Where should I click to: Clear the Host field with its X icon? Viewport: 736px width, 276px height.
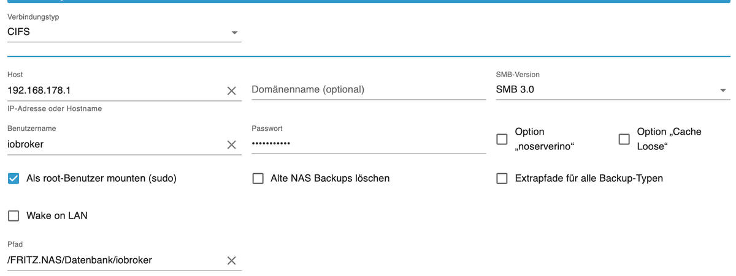[231, 91]
